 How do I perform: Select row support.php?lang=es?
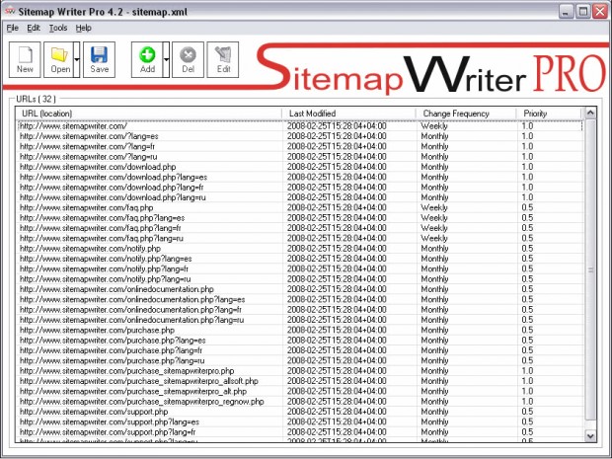coord(300,421)
